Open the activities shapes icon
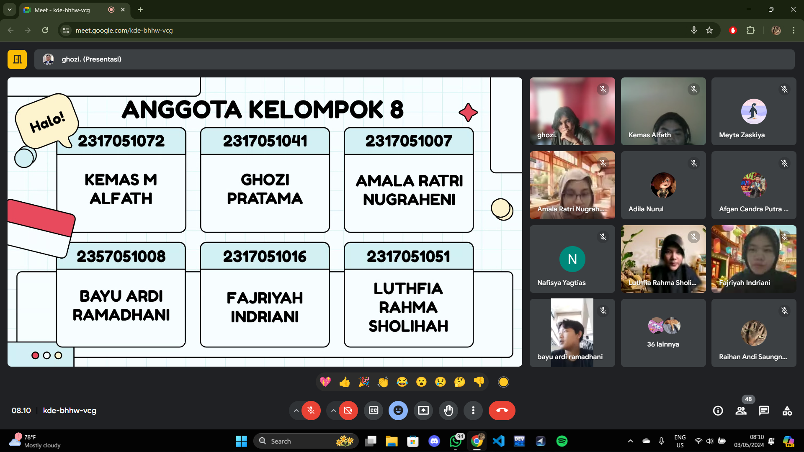 point(787,411)
